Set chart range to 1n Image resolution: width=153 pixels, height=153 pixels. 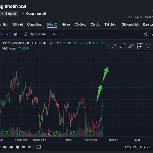(x=29, y=147)
